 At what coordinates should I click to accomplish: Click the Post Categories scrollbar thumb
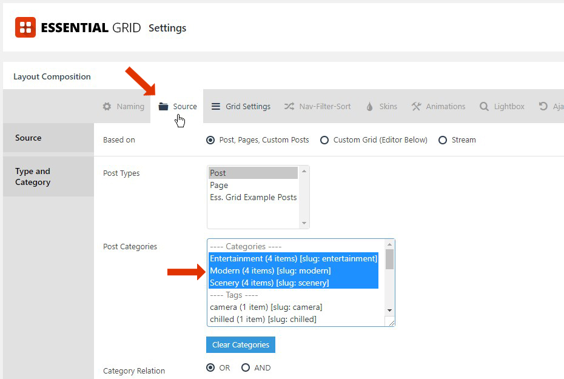tap(389, 260)
